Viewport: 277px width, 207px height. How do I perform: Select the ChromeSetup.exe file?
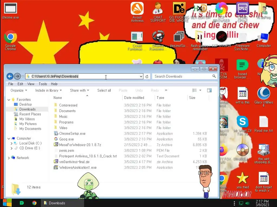click(130, 133)
